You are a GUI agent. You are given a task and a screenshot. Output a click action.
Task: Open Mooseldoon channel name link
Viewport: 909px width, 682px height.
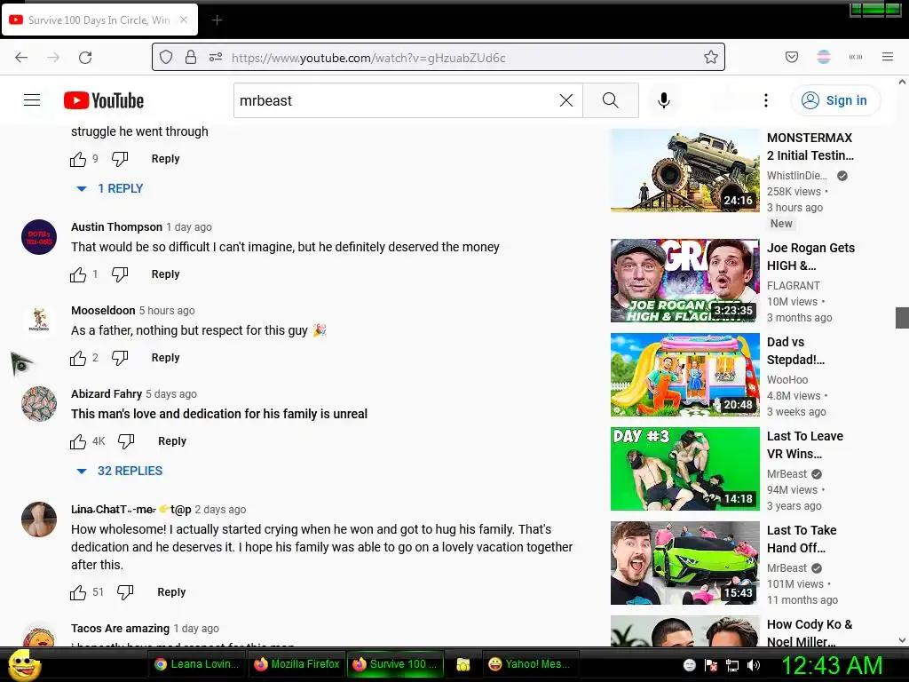pyautogui.click(x=103, y=310)
